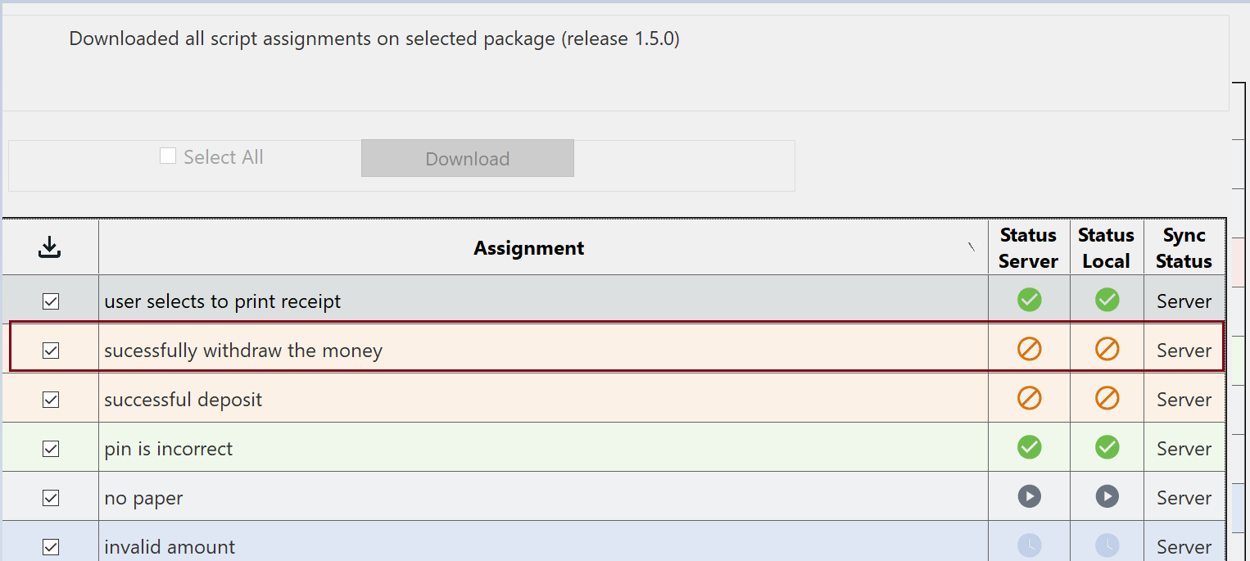Viewport: 1250px width, 561px height.
Task: Sort by the Status Server column header
Action: click(1028, 248)
